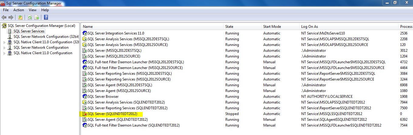The width and height of the screenshot is (413, 135).
Task: Open the View menu
Action: (33, 10)
